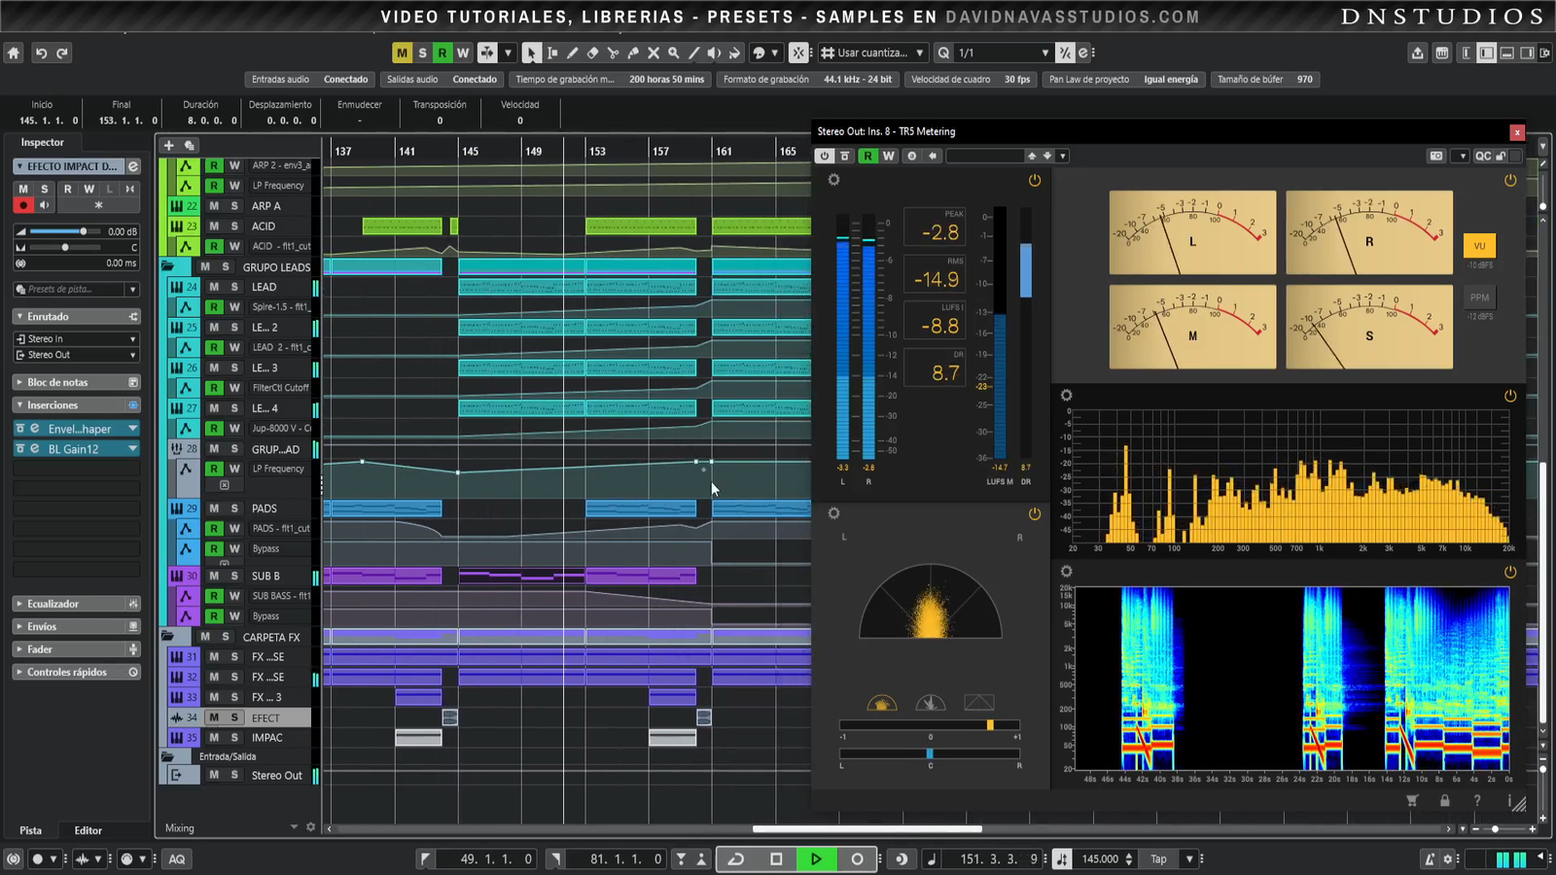Viewport: 1556px width, 875px height.
Task: Pick the Glue tool
Action: point(633,53)
